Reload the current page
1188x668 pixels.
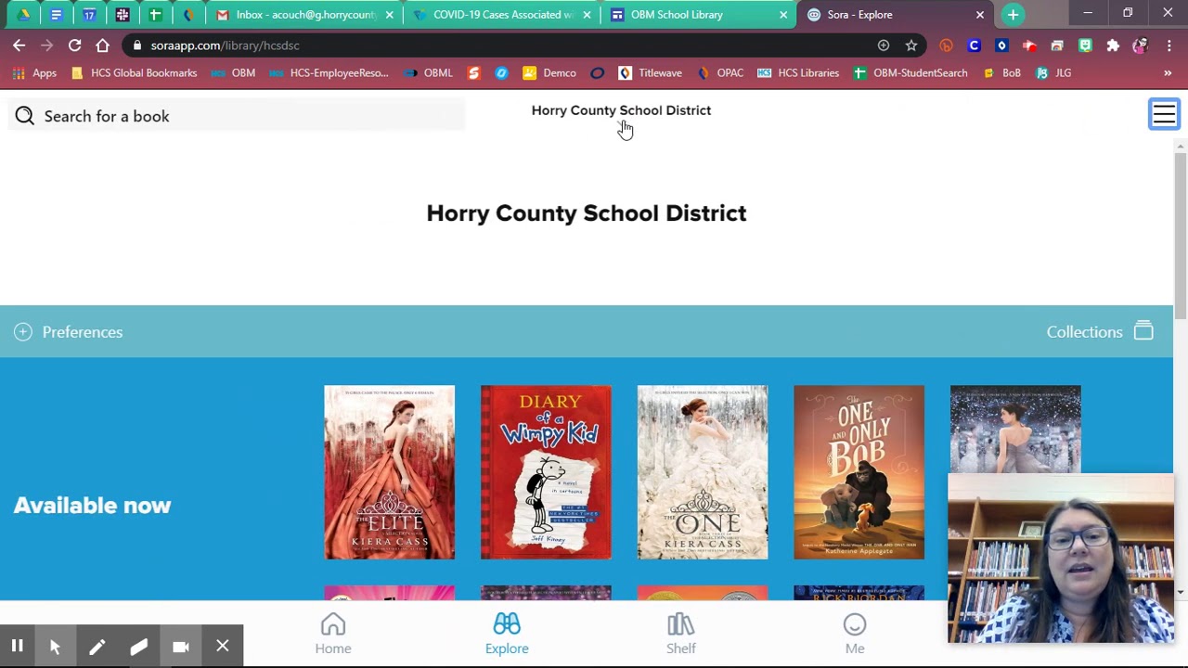click(x=75, y=45)
